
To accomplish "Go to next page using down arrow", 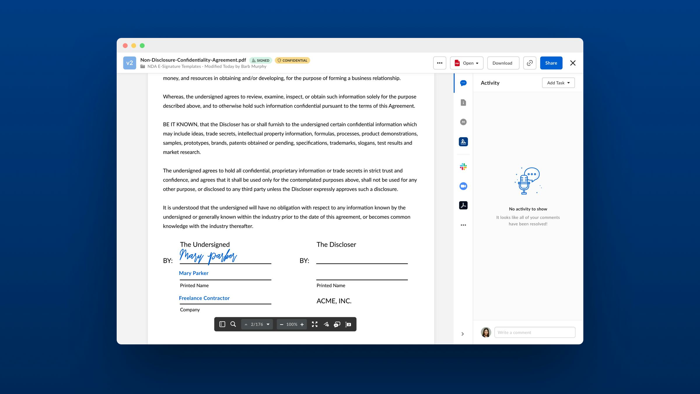I will coord(268,324).
